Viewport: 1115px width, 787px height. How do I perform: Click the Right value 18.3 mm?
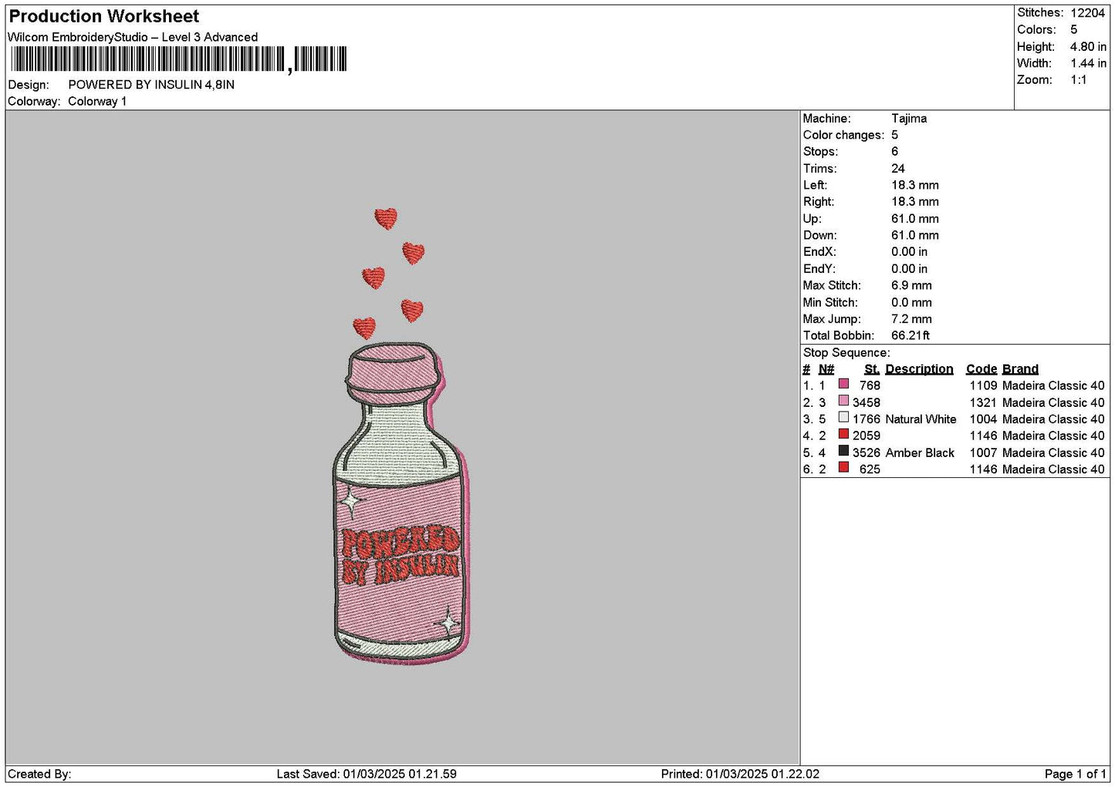[x=915, y=202]
